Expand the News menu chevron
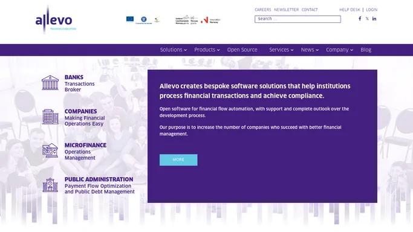This screenshot has width=413, height=232. [317, 50]
